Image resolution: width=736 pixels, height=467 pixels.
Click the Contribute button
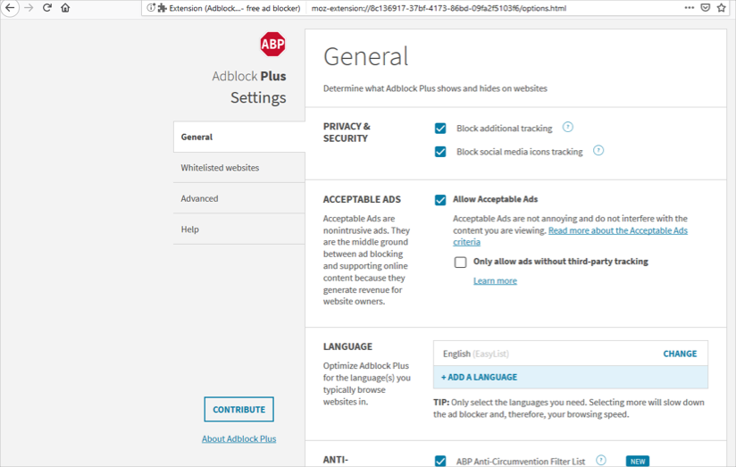click(238, 410)
